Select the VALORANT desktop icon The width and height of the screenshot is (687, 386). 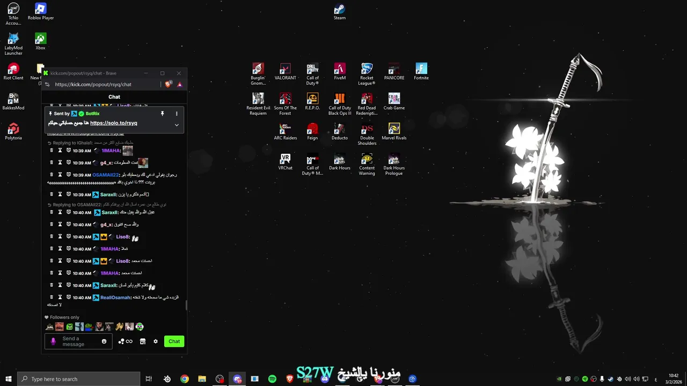(285, 72)
